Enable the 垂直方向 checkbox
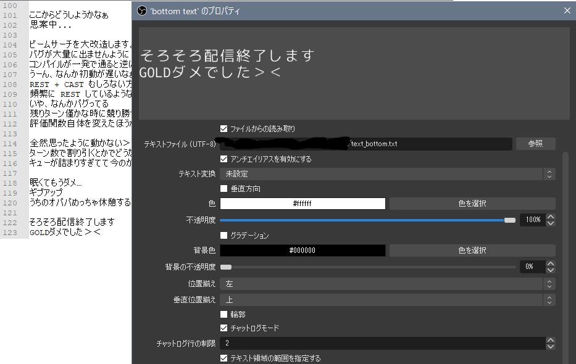Screen dimensions: 576x364 [224, 189]
